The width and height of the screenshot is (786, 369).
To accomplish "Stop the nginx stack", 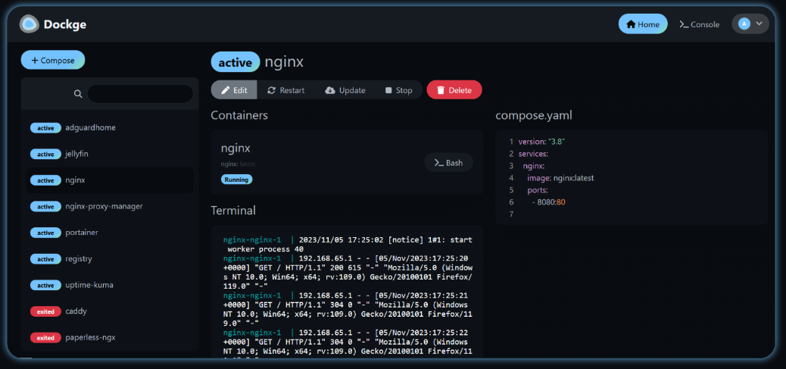I will tap(399, 90).
